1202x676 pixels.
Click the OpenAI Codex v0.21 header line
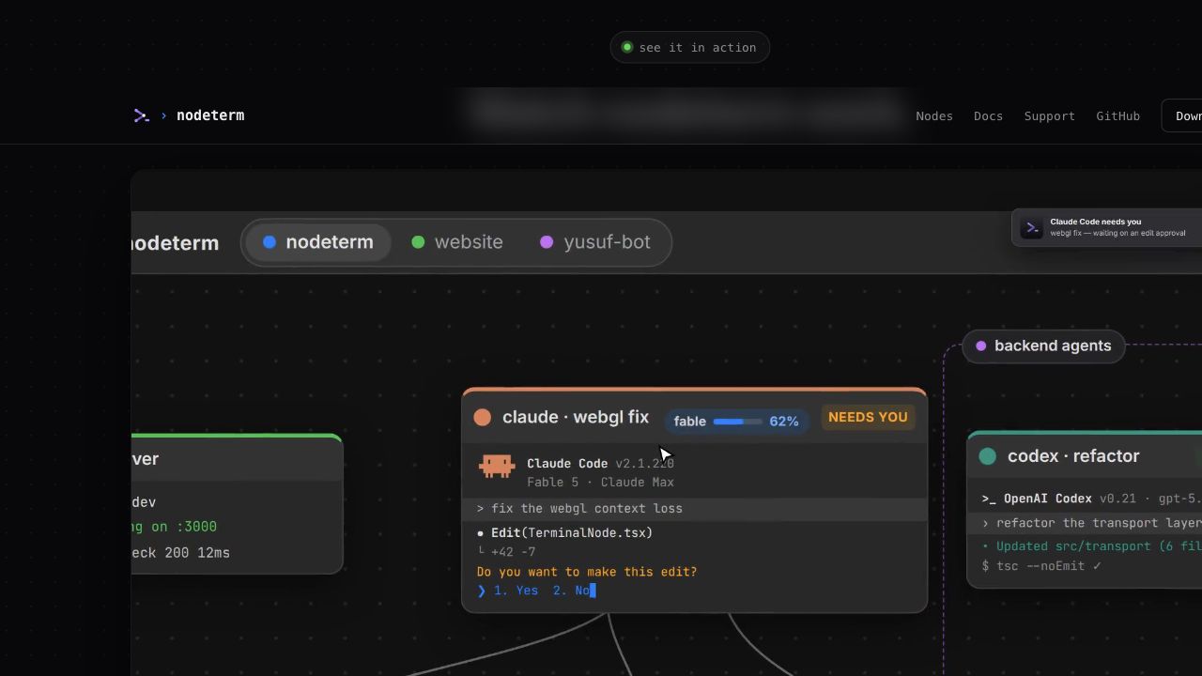click(x=1091, y=499)
